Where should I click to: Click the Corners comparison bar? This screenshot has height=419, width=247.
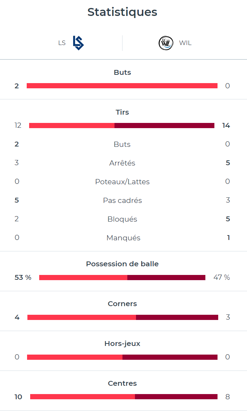pos(123,317)
